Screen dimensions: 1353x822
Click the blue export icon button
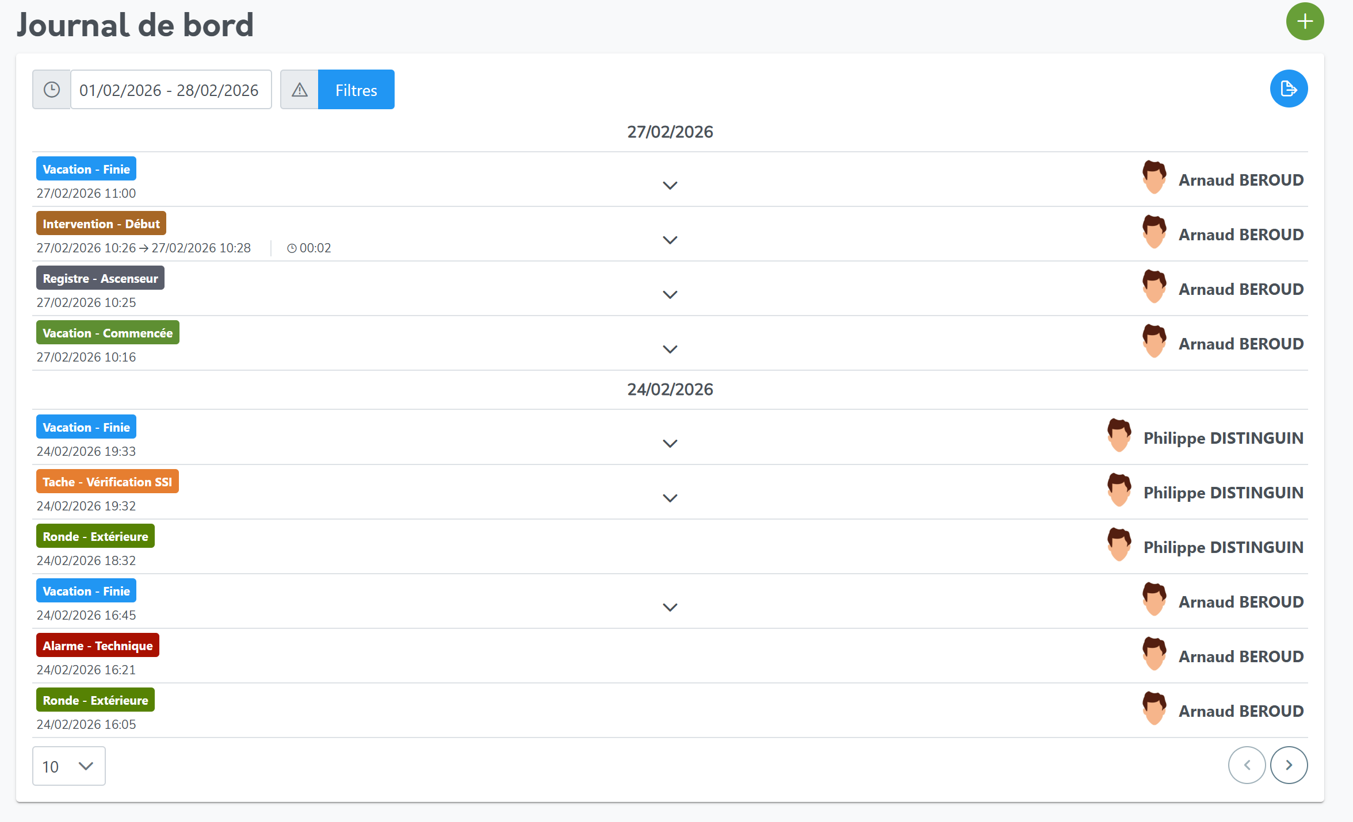(x=1289, y=89)
